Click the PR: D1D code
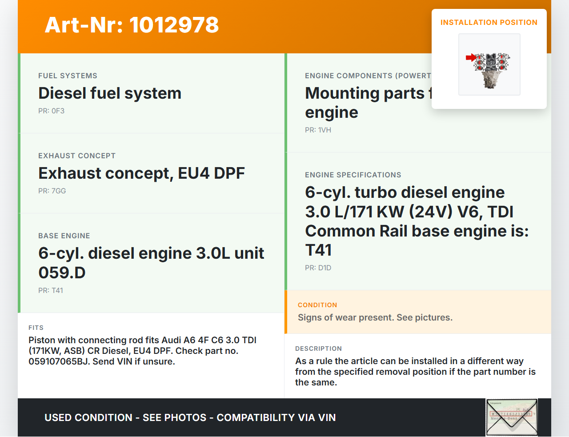The height and width of the screenshot is (437, 569). point(318,268)
